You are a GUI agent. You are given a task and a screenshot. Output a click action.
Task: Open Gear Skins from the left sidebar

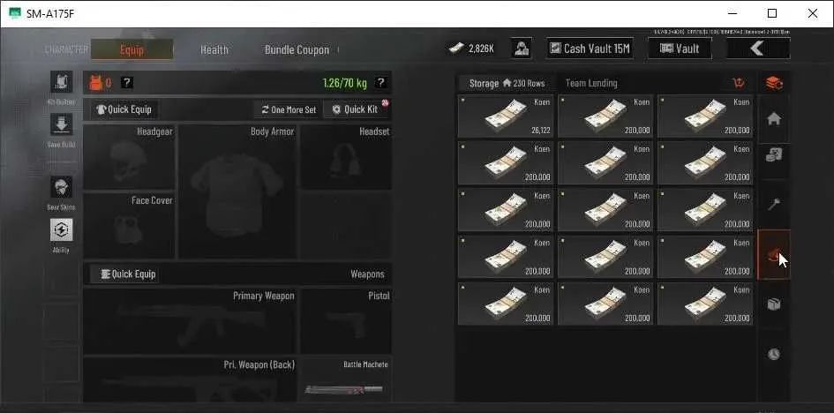coord(62,188)
